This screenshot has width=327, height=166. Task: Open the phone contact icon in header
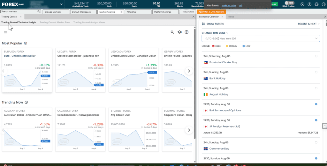click(302, 4)
